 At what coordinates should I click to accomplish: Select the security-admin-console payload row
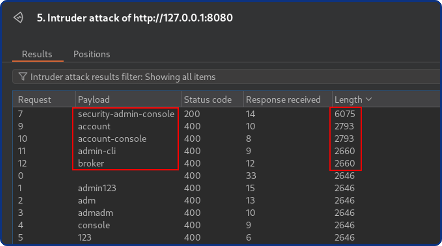pos(126,114)
